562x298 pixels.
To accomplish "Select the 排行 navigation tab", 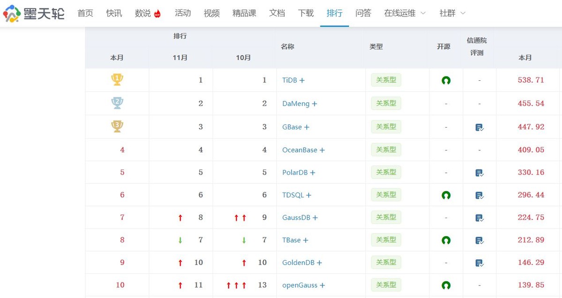I will point(334,14).
